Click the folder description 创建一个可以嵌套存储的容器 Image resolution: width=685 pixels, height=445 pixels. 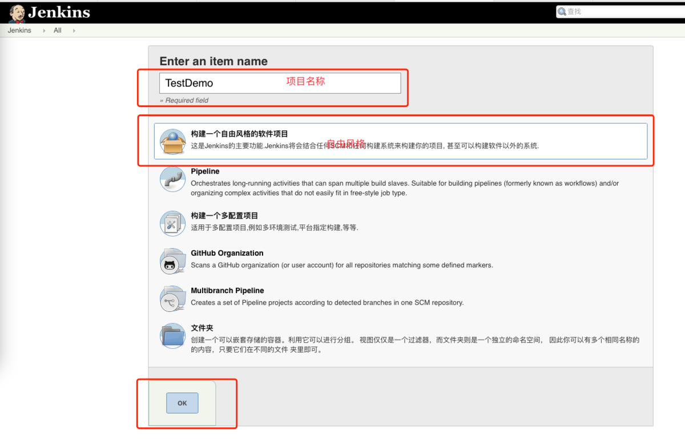[x=415, y=344]
